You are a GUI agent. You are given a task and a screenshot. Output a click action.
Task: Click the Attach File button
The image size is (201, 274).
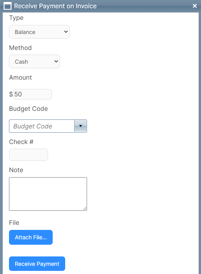[x=31, y=237]
